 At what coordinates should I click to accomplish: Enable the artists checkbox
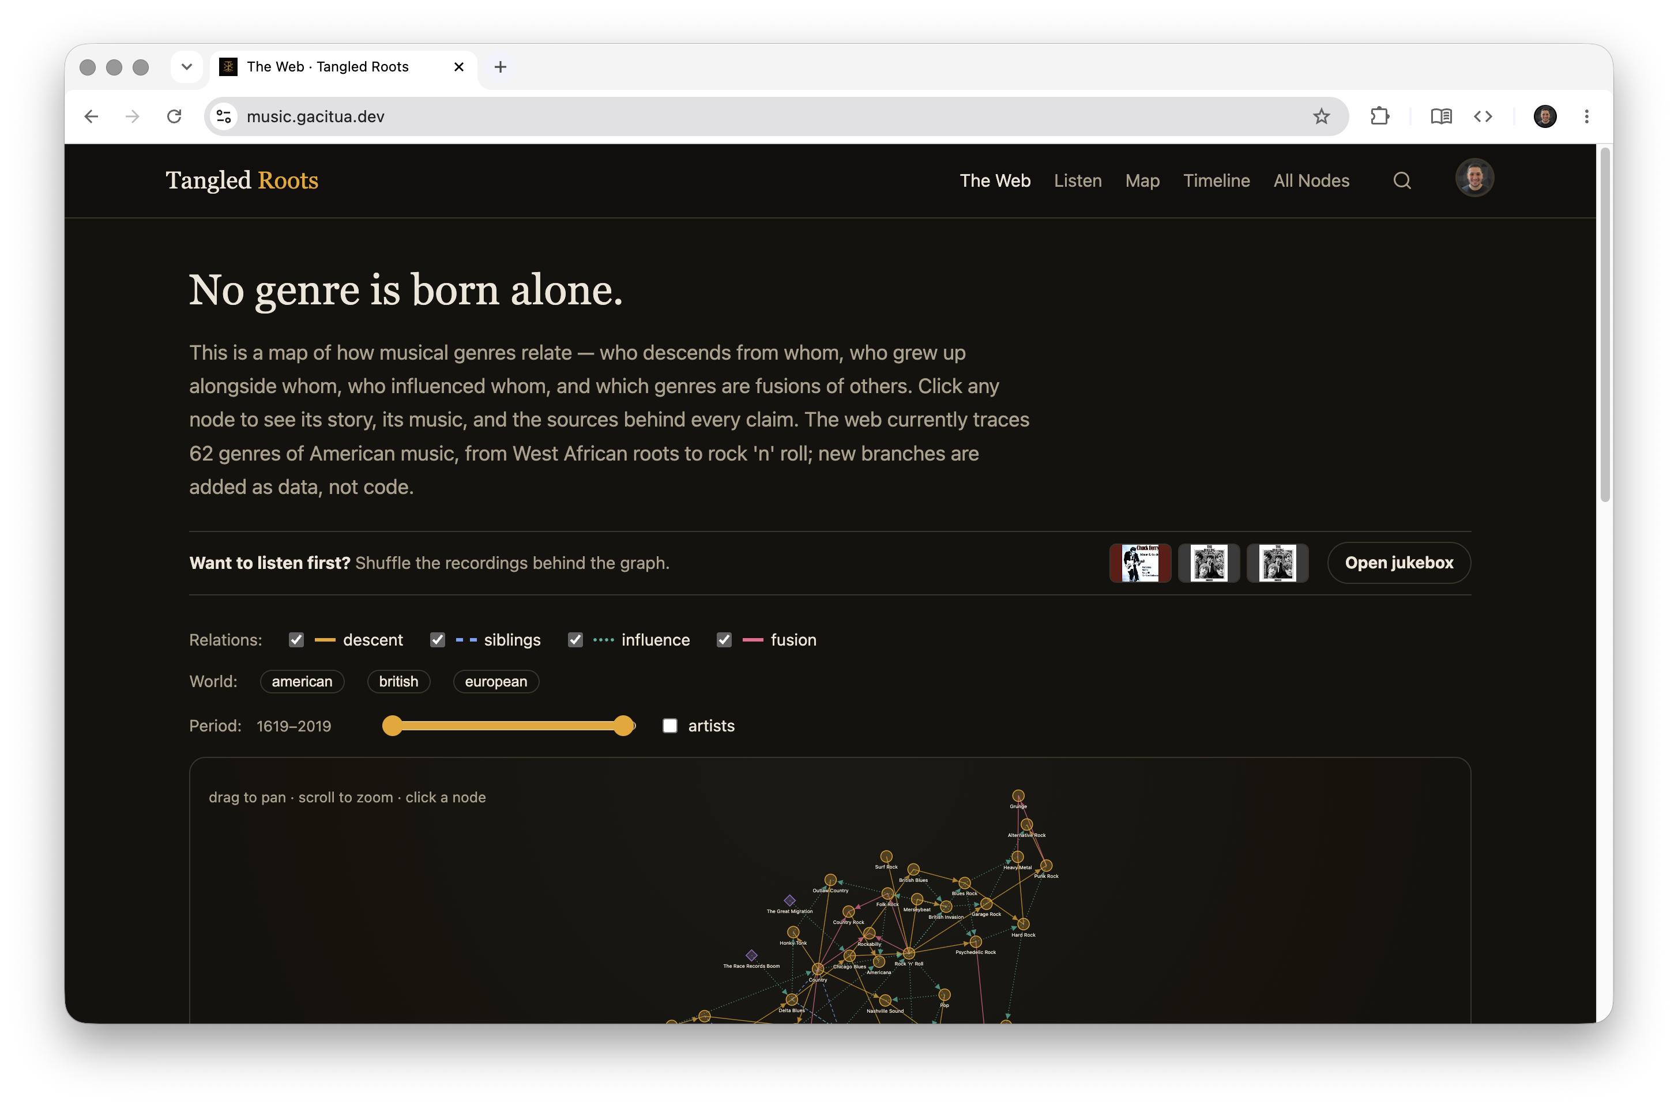click(670, 726)
